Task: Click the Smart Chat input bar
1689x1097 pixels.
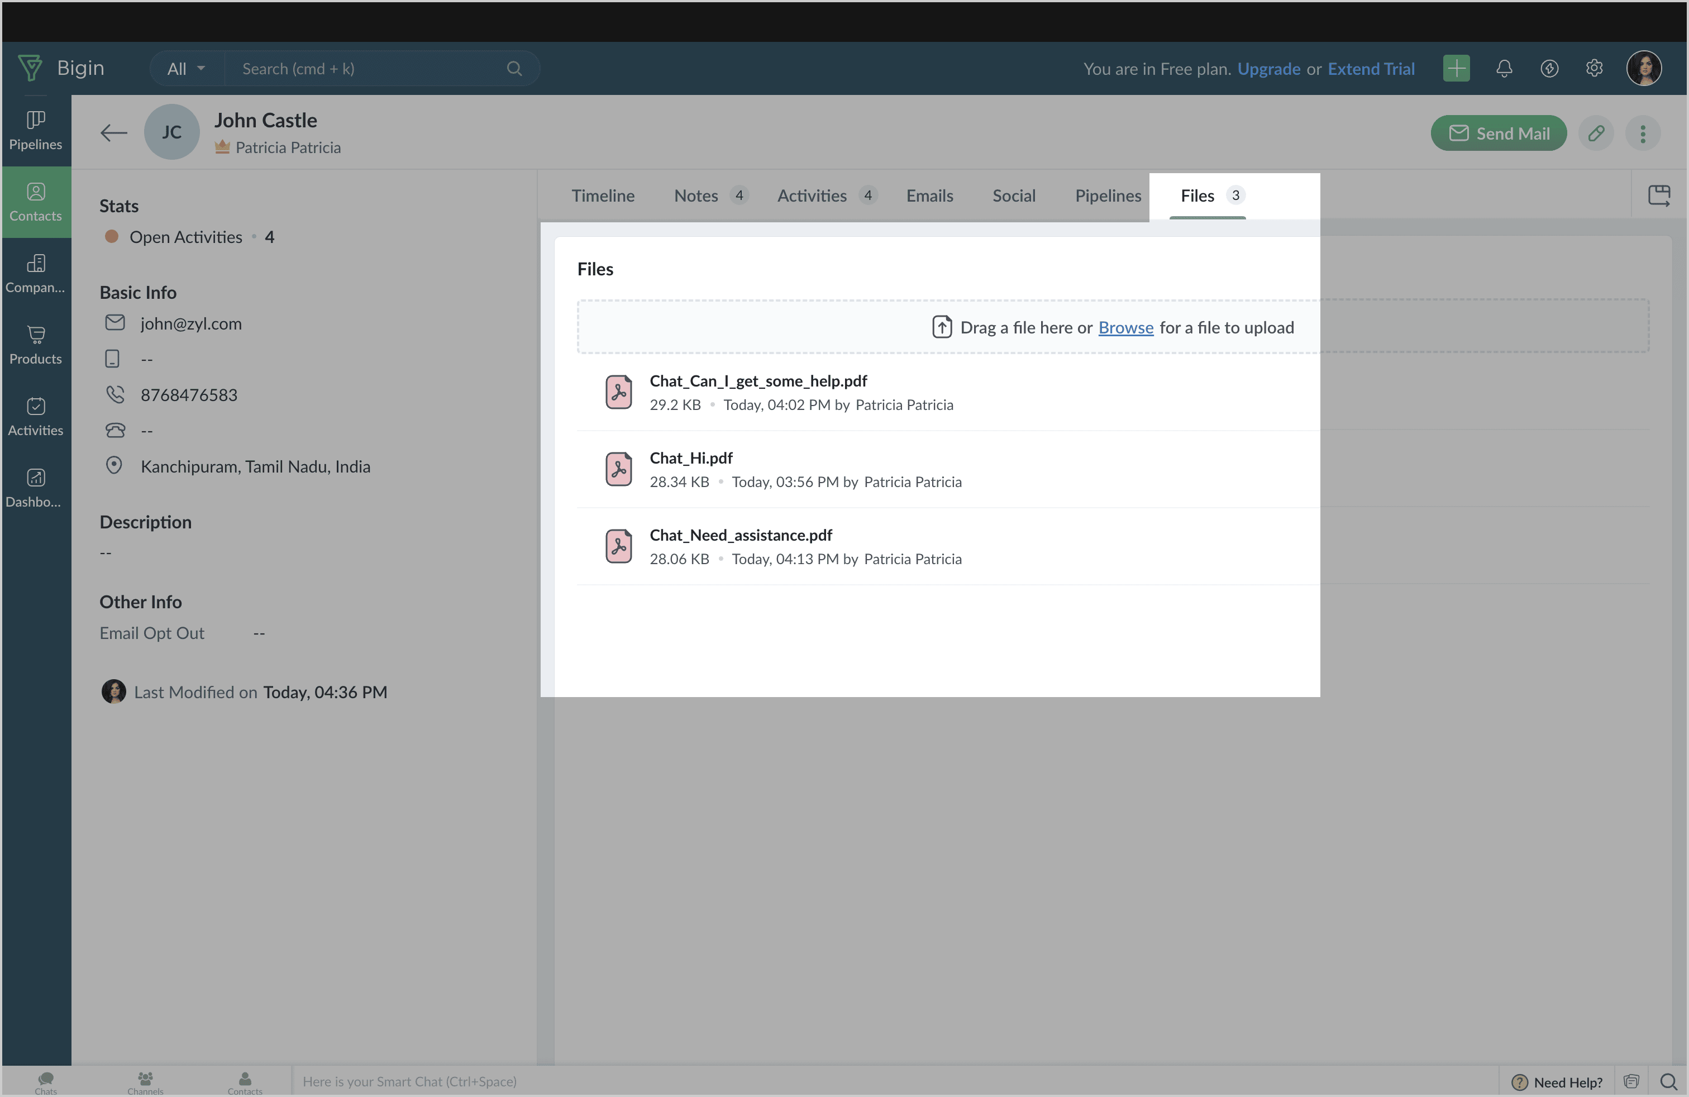Action: tap(894, 1081)
